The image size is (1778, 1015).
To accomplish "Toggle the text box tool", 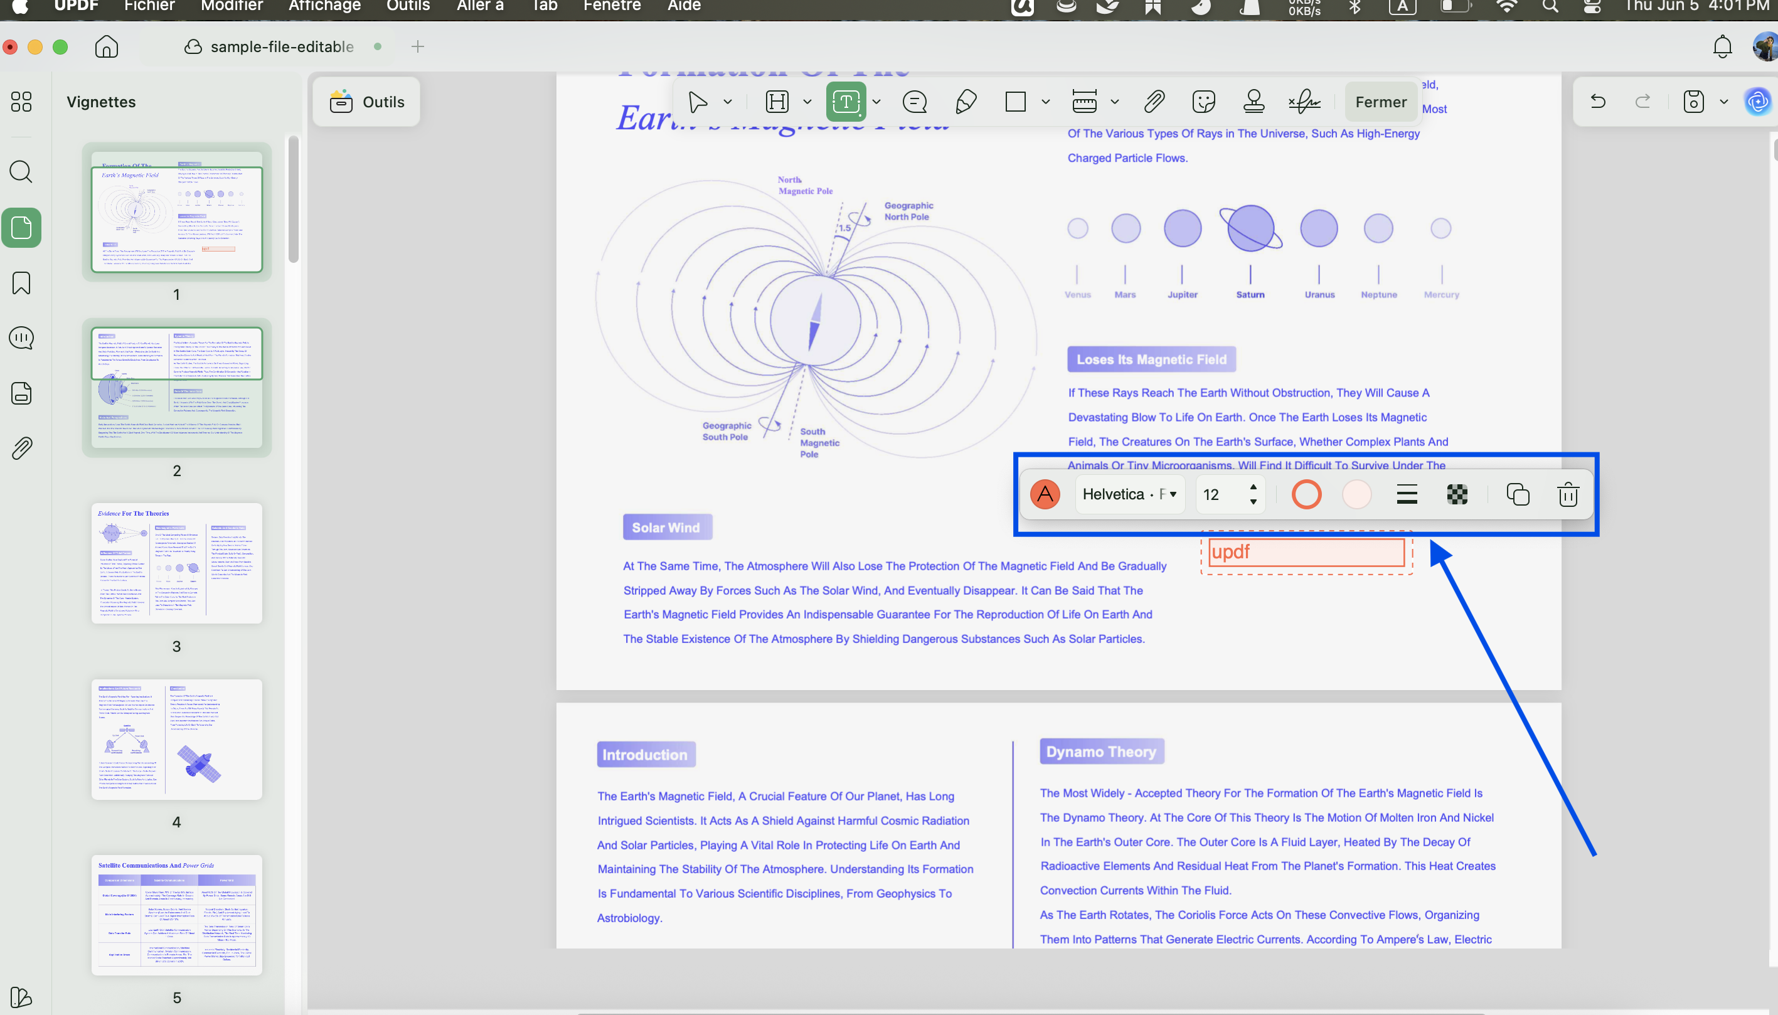I will pyautogui.click(x=846, y=102).
